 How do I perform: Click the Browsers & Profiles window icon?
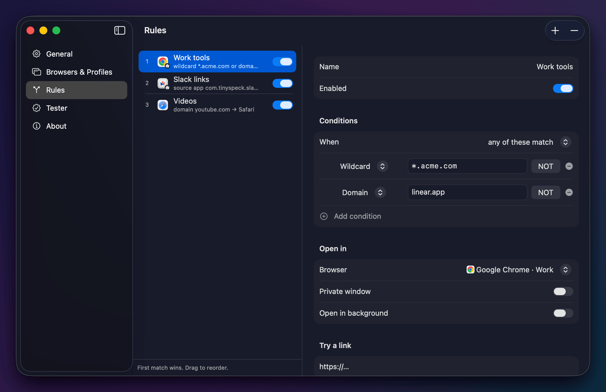tap(37, 72)
